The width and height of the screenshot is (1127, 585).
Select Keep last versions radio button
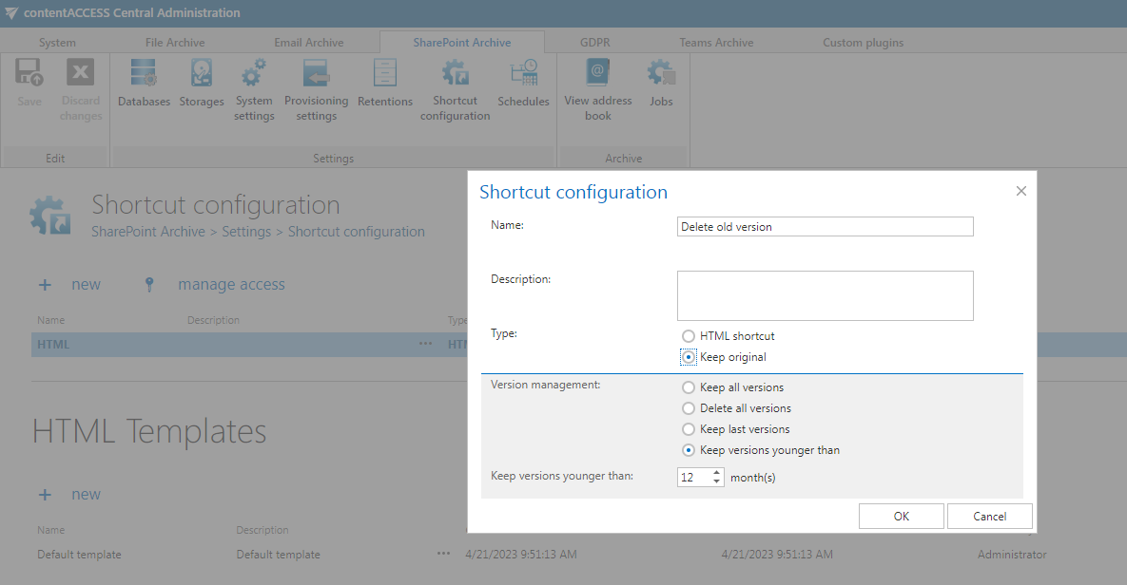tap(688, 428)
